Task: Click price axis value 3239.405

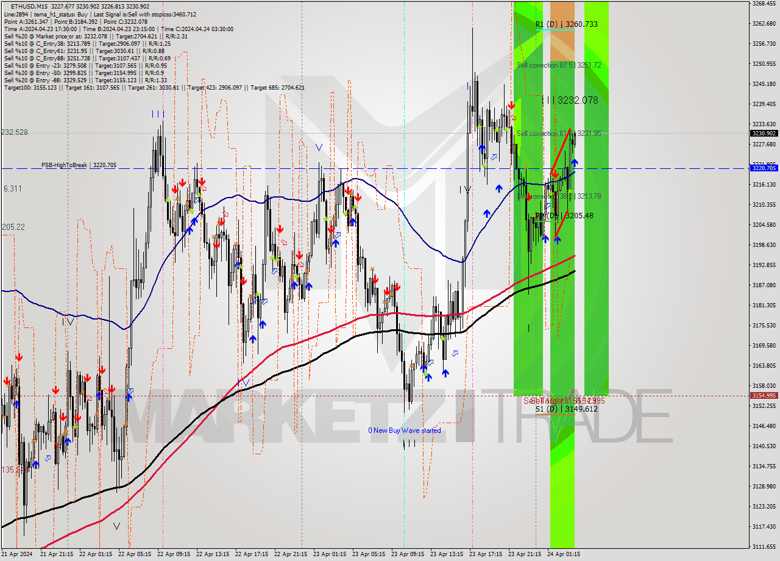Action: [x=764, y=104]
